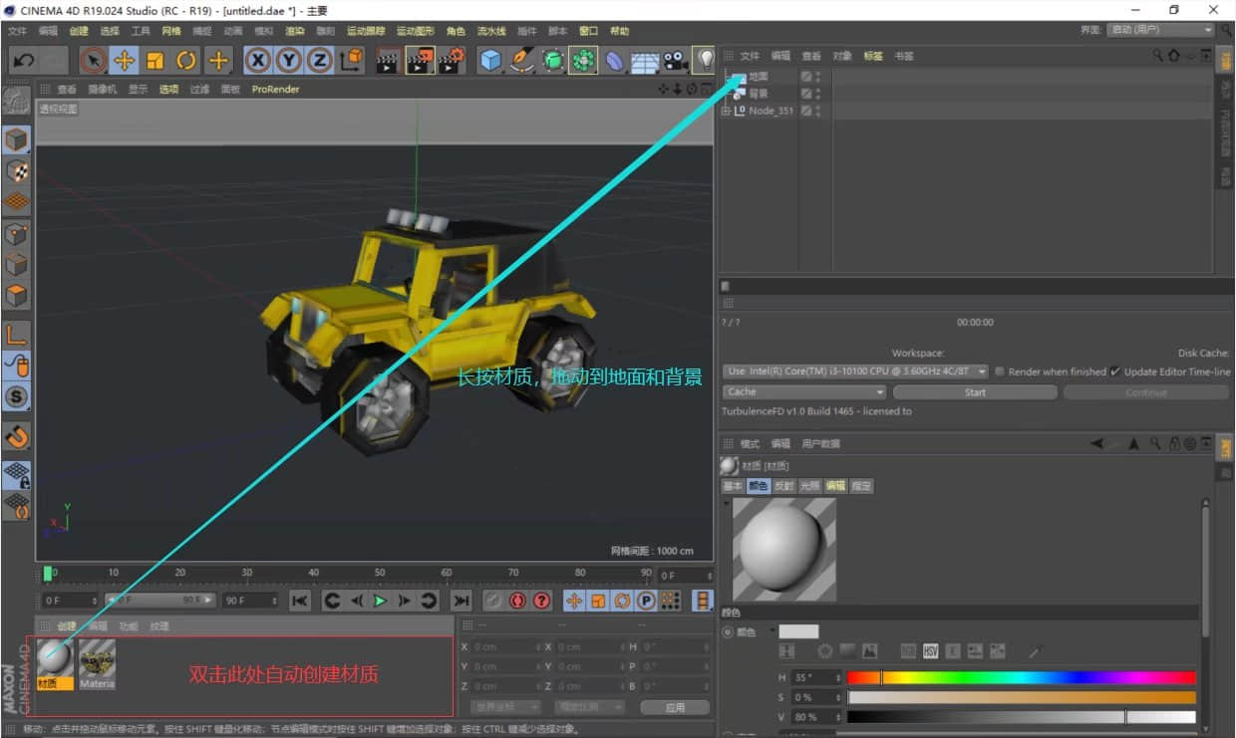Select the Materia textured material thumbnail

pyautogui.click(x=97, y=663)
